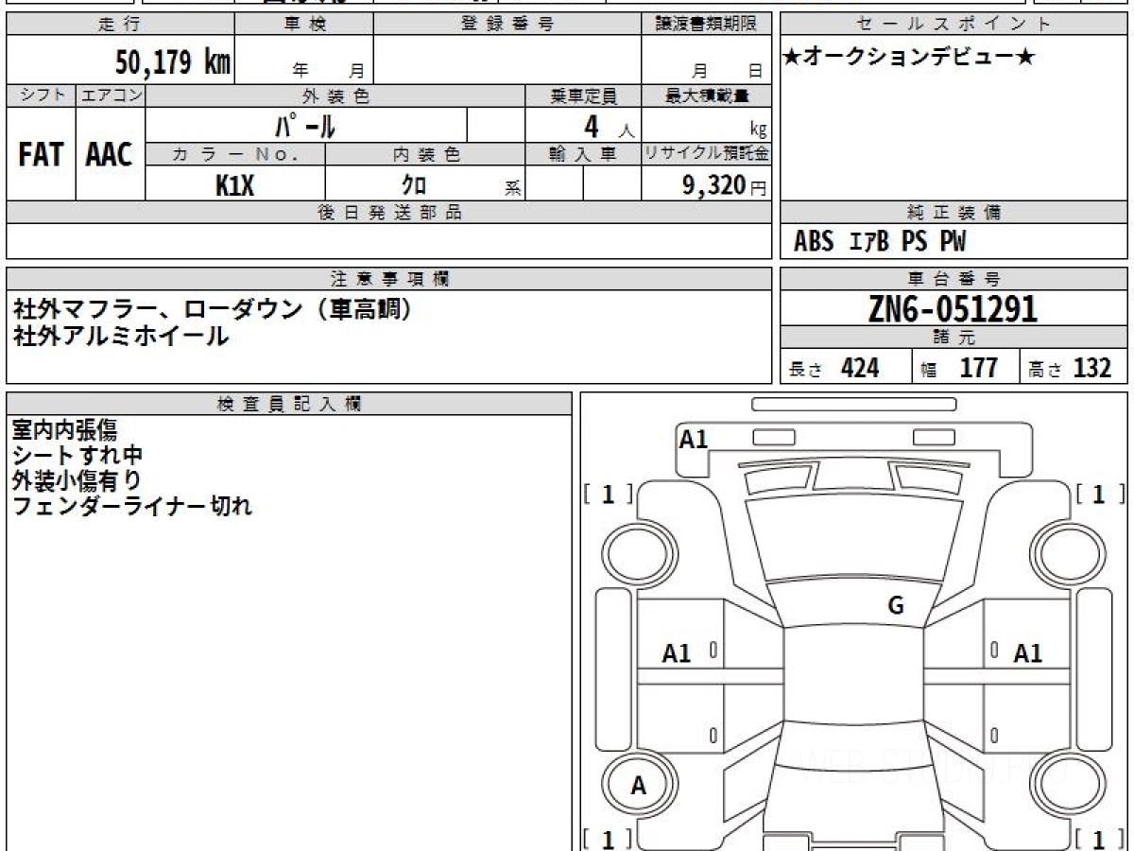Click the エアコン header cell
This screenshot has width=1134, height=851.
(110, 96)
